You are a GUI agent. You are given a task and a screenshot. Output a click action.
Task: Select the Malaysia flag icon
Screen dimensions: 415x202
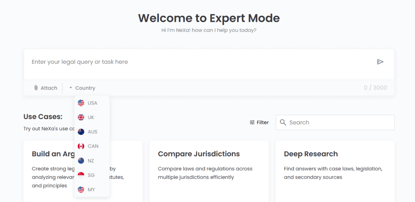(x=81, y=189)
